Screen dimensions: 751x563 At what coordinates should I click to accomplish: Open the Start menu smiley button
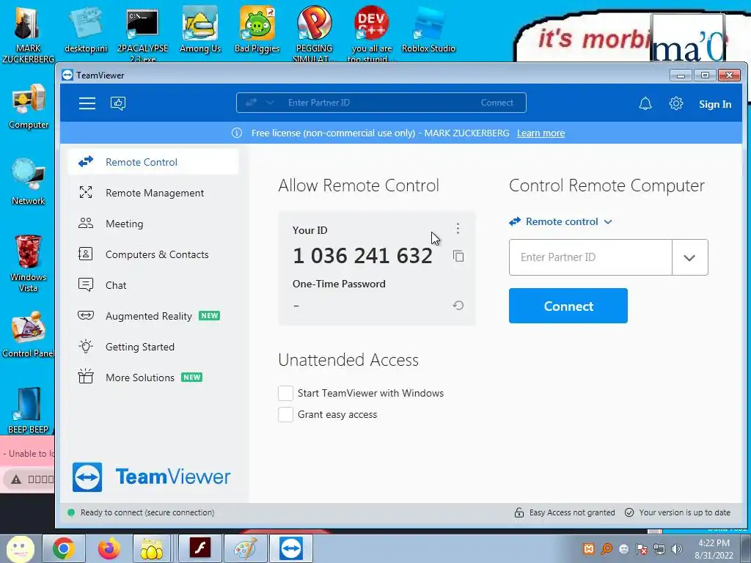(x=20, y=548)
